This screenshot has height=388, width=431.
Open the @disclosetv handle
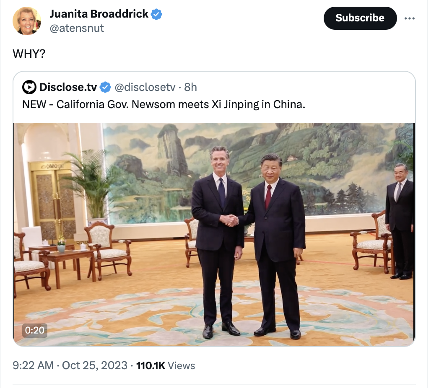tap(145, 87)
